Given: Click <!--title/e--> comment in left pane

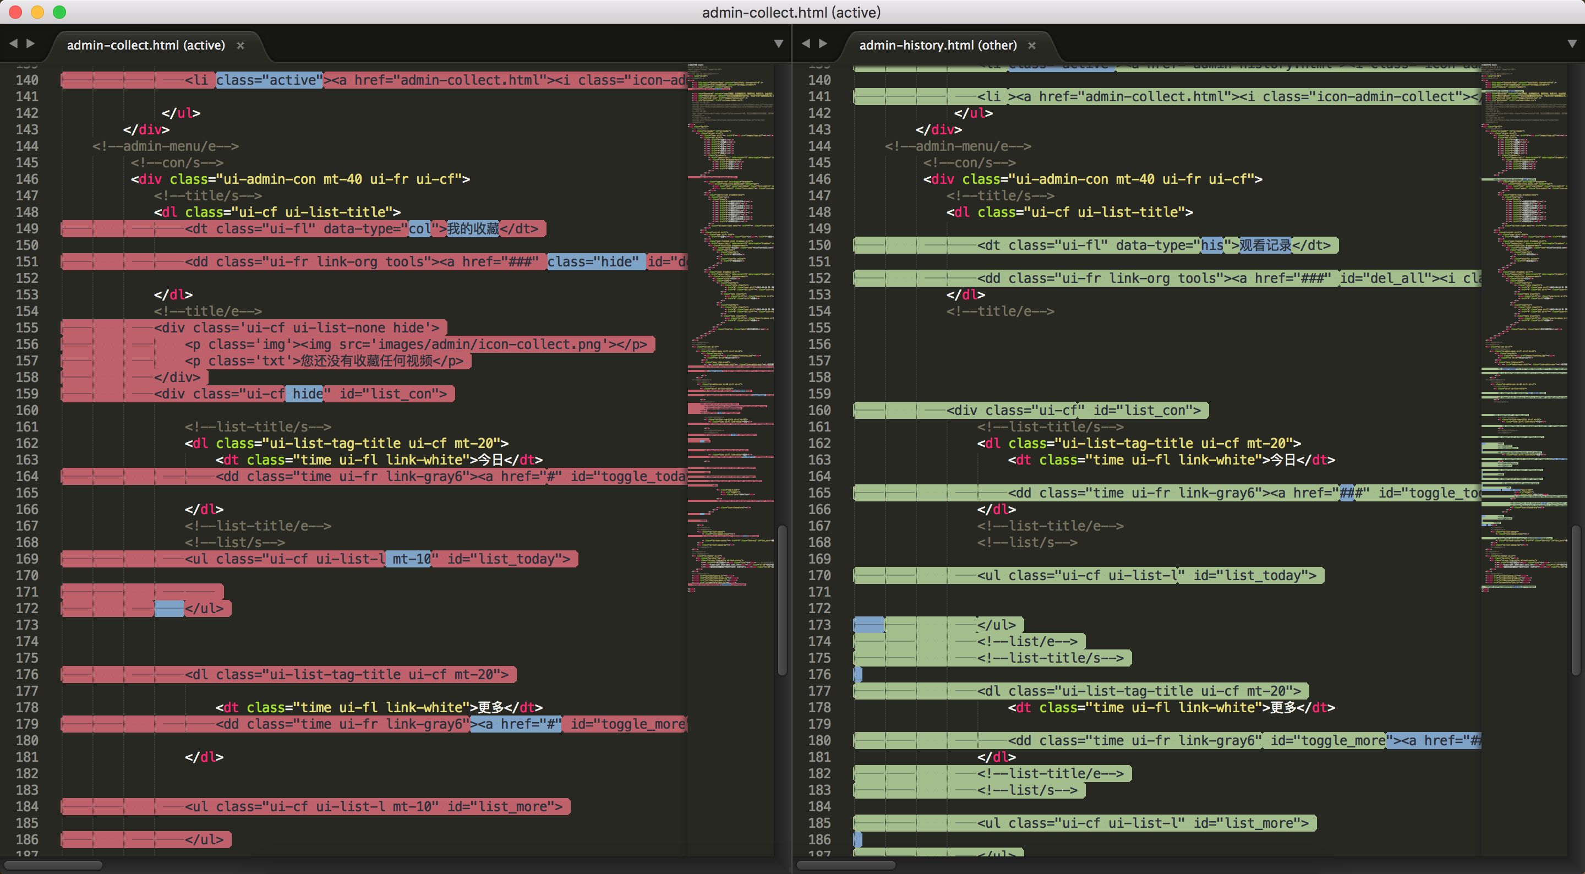Looking at the screenshot, I should [x=208, y=312].
